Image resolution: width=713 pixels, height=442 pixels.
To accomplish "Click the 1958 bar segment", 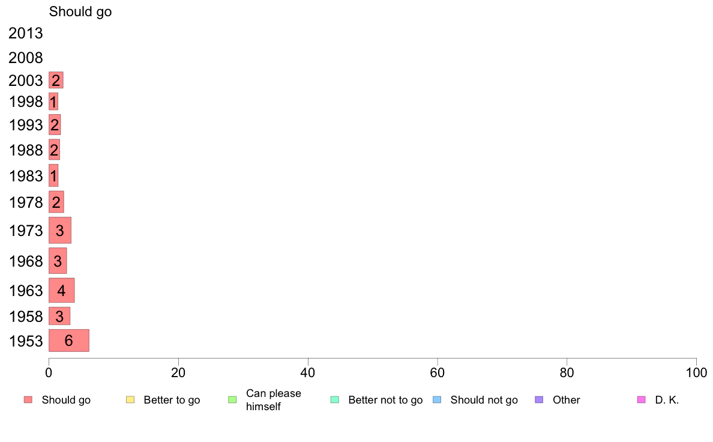I will pyautogui.click(x=59, y=316).
